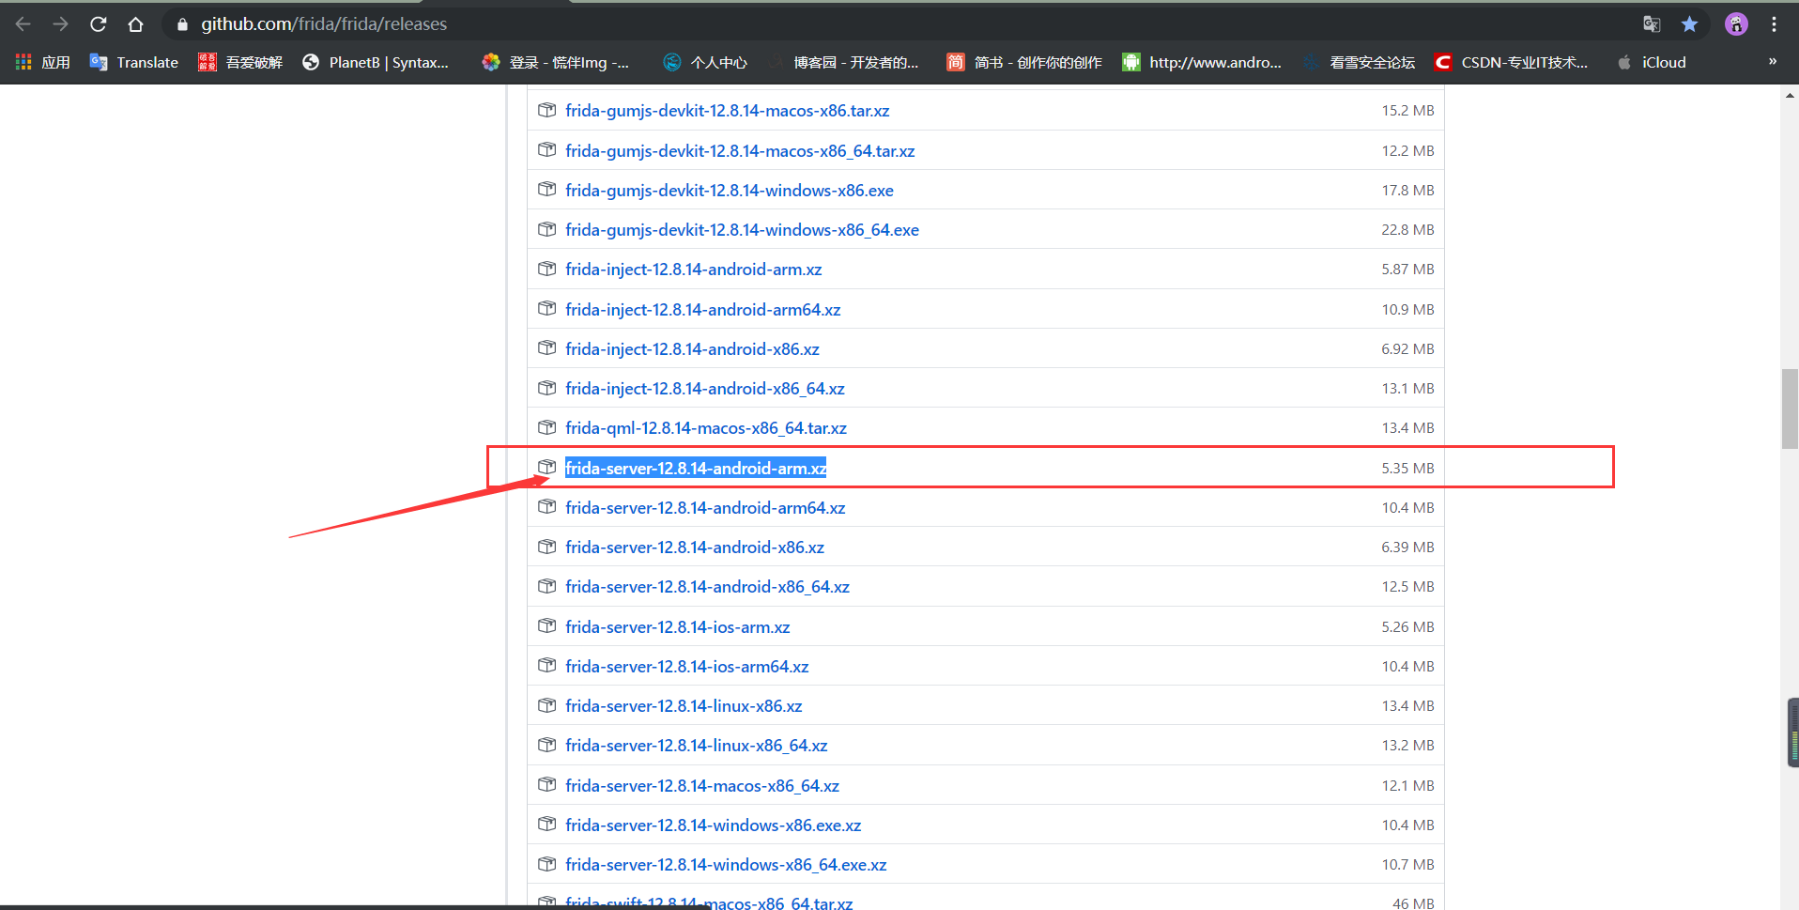Image resolution: width=1799 pixels, height=910 pixels.
Task: Download frida-server-12.8.14-android-arm.xz
Action: click(696, 469)
